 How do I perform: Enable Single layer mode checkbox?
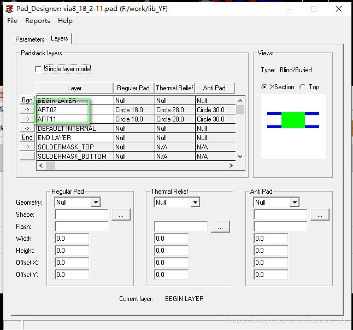coord(38,69)
